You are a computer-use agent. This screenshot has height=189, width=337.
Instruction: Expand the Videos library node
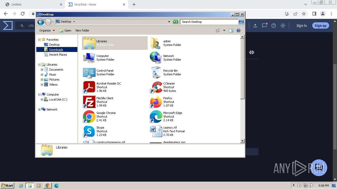pyautogui.click(x=42, y=85)
